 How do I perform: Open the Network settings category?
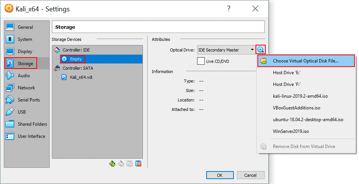pos(27,88)
